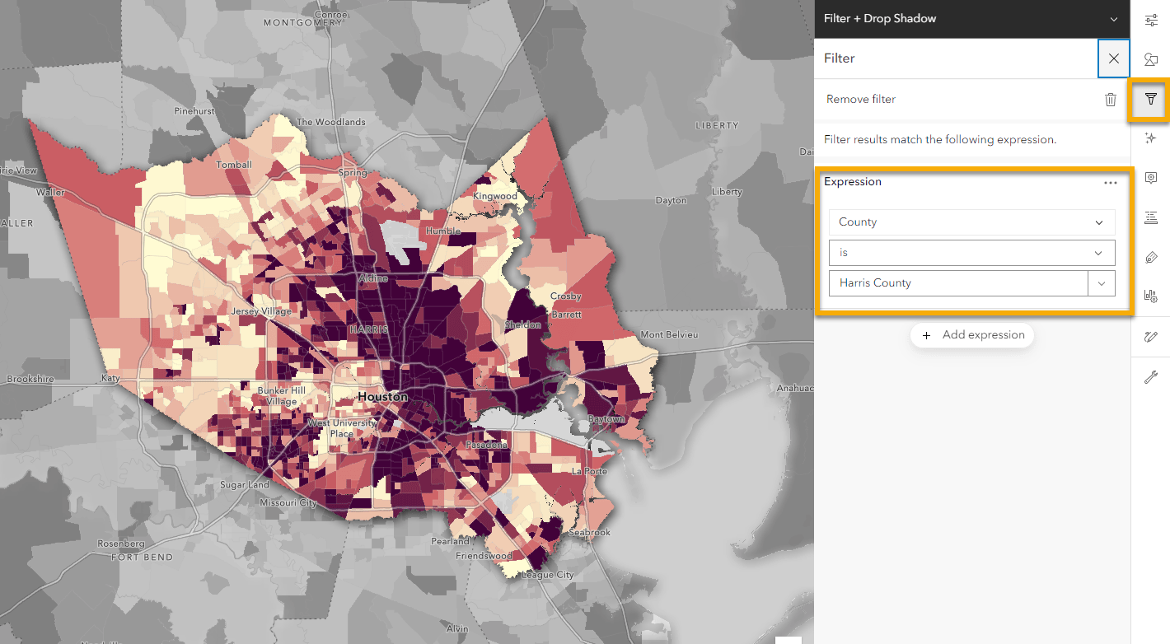Open the Expression three-dot options menu
1170x644 pixels.
click(1111, 183)
